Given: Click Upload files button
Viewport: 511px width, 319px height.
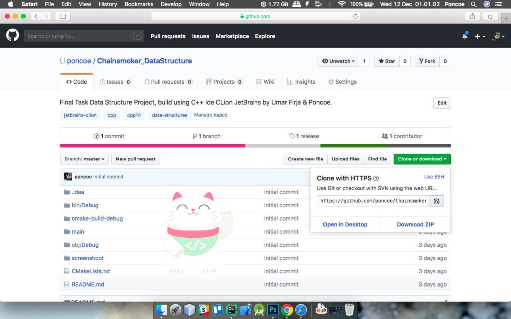Looking at the screenshot, I should tap(345, 159).
